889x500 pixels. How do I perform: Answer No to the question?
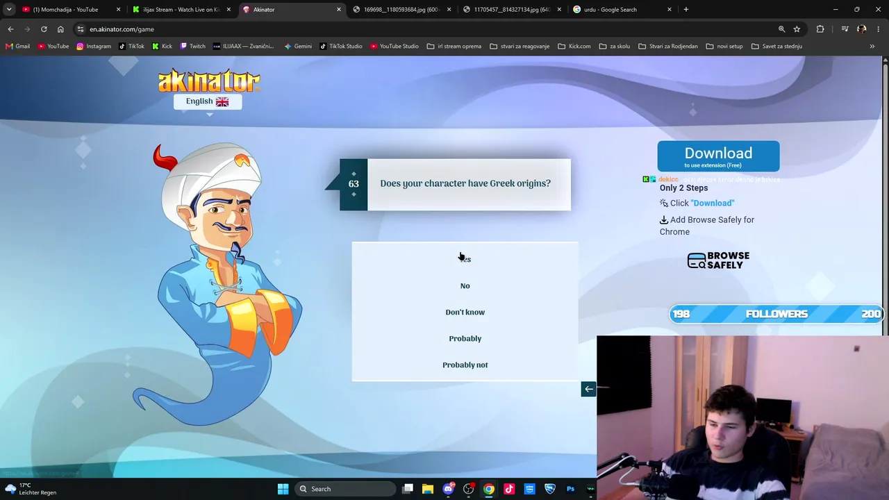[x=465, y=285]
